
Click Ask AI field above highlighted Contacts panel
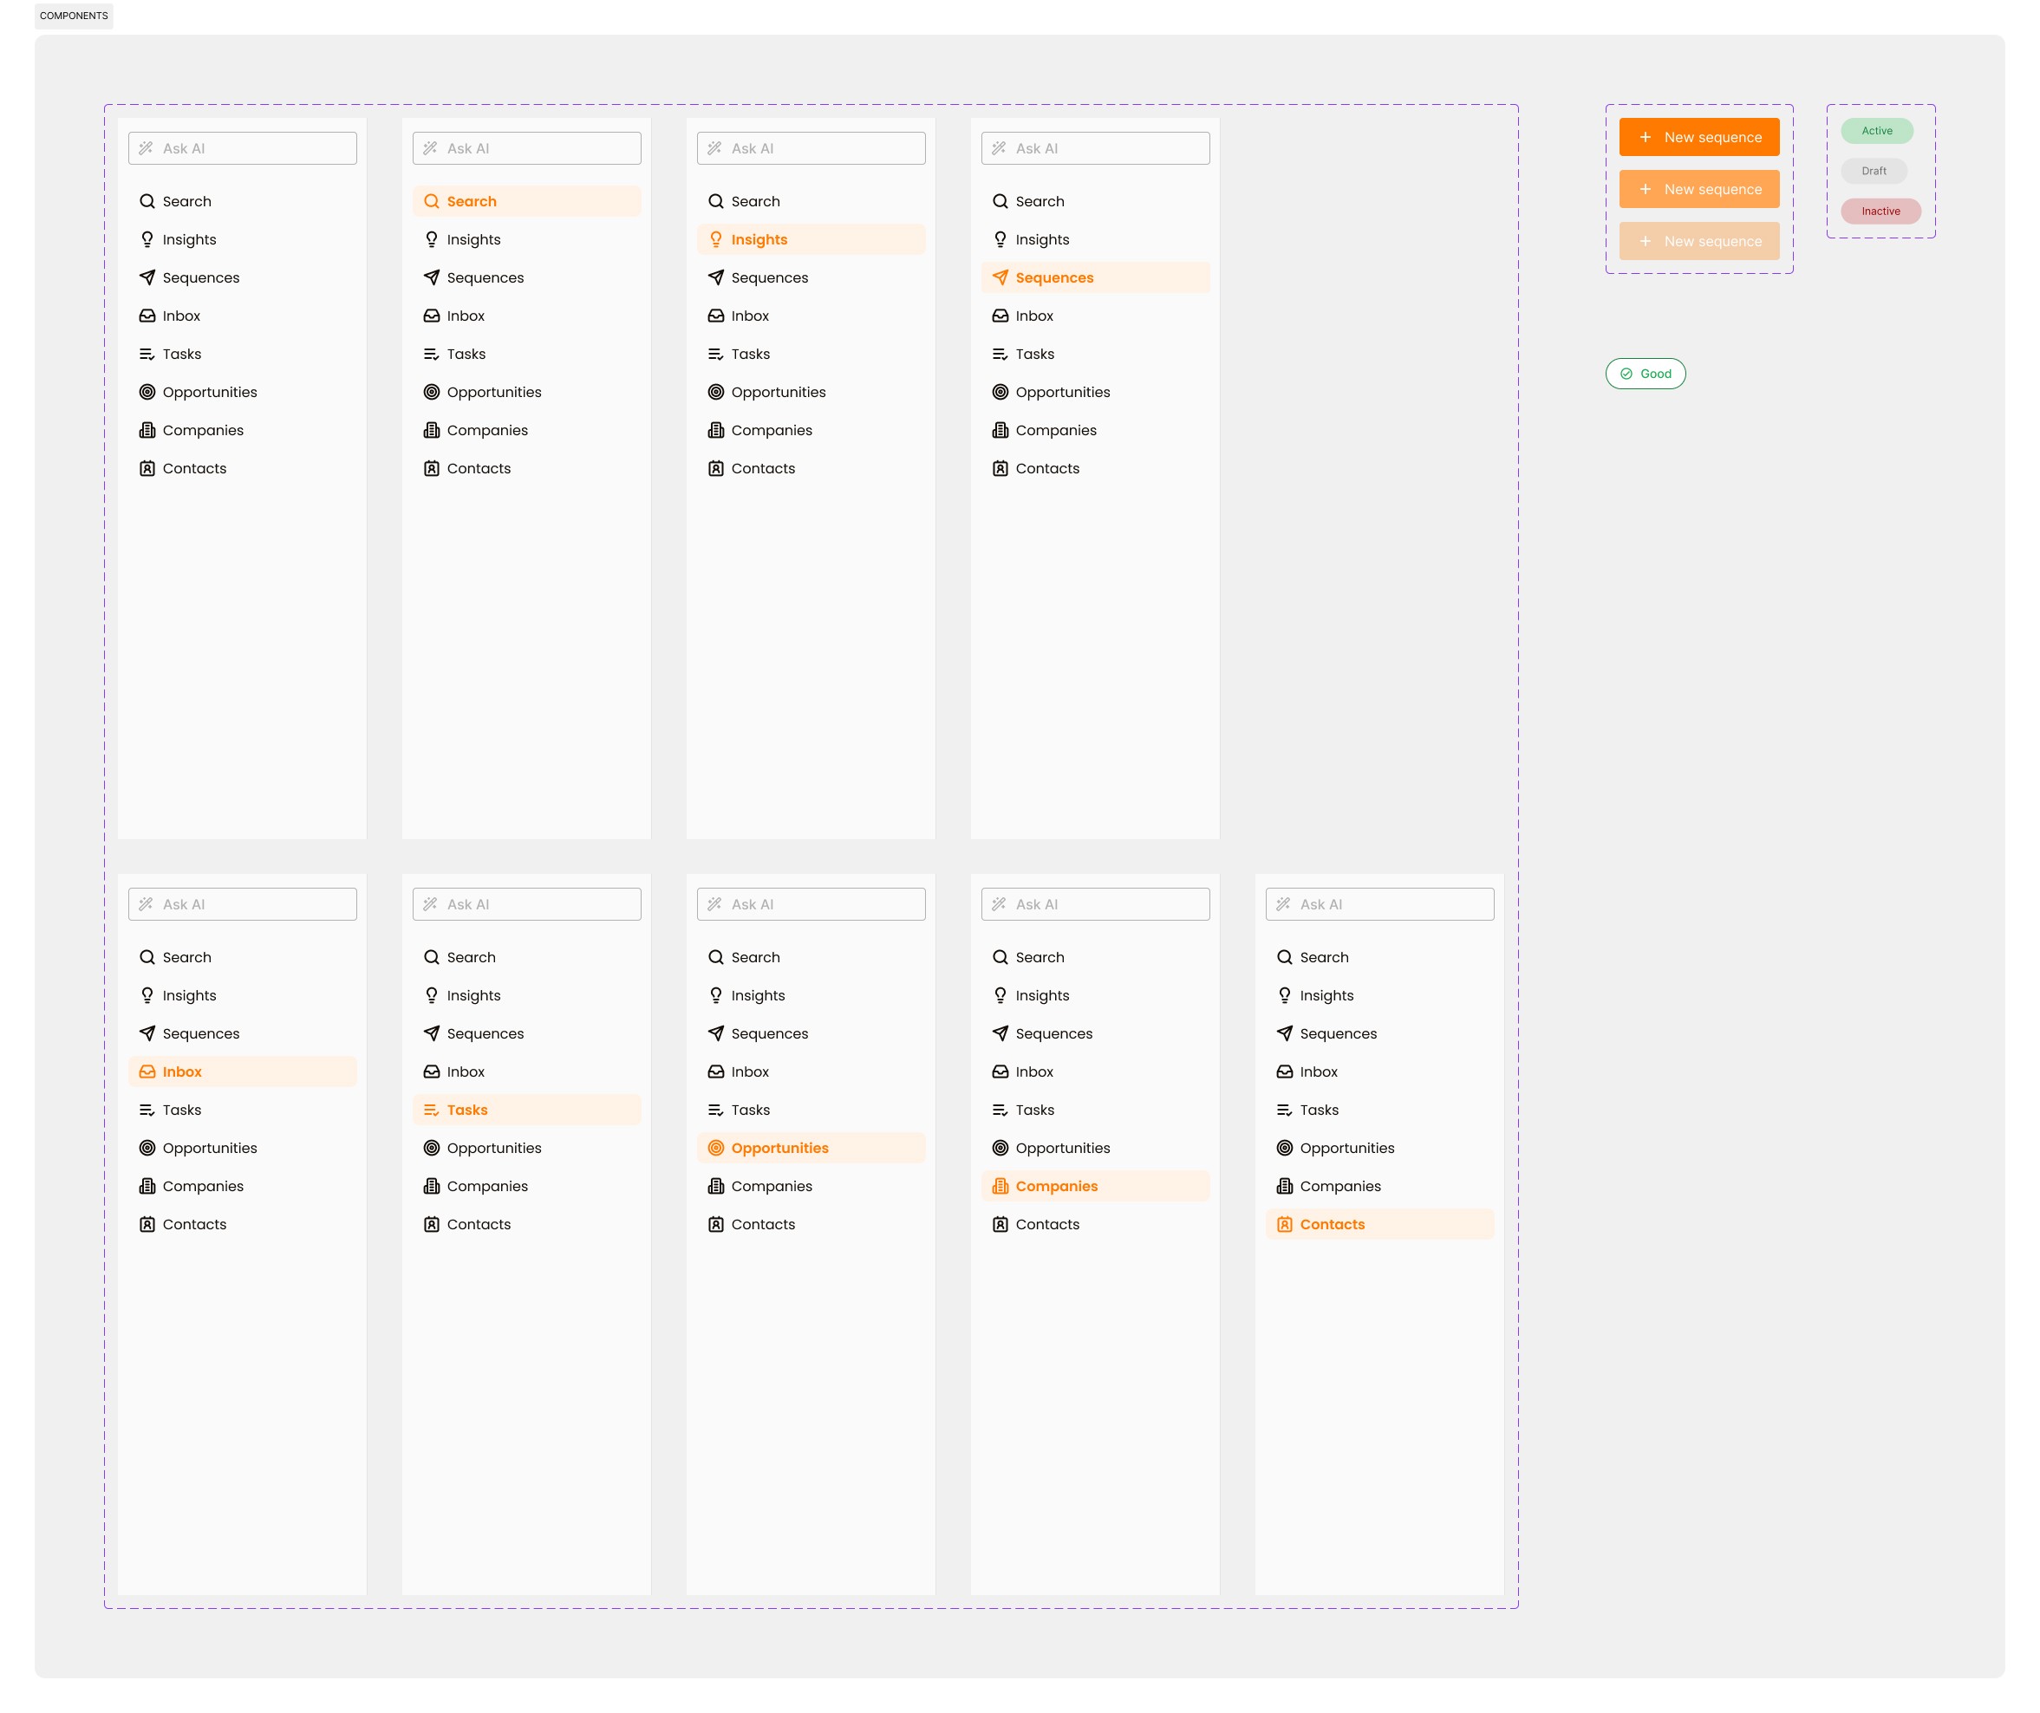click(1379, 904)
